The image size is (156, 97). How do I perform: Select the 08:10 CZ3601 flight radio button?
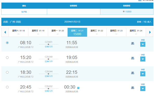(7, 43)
